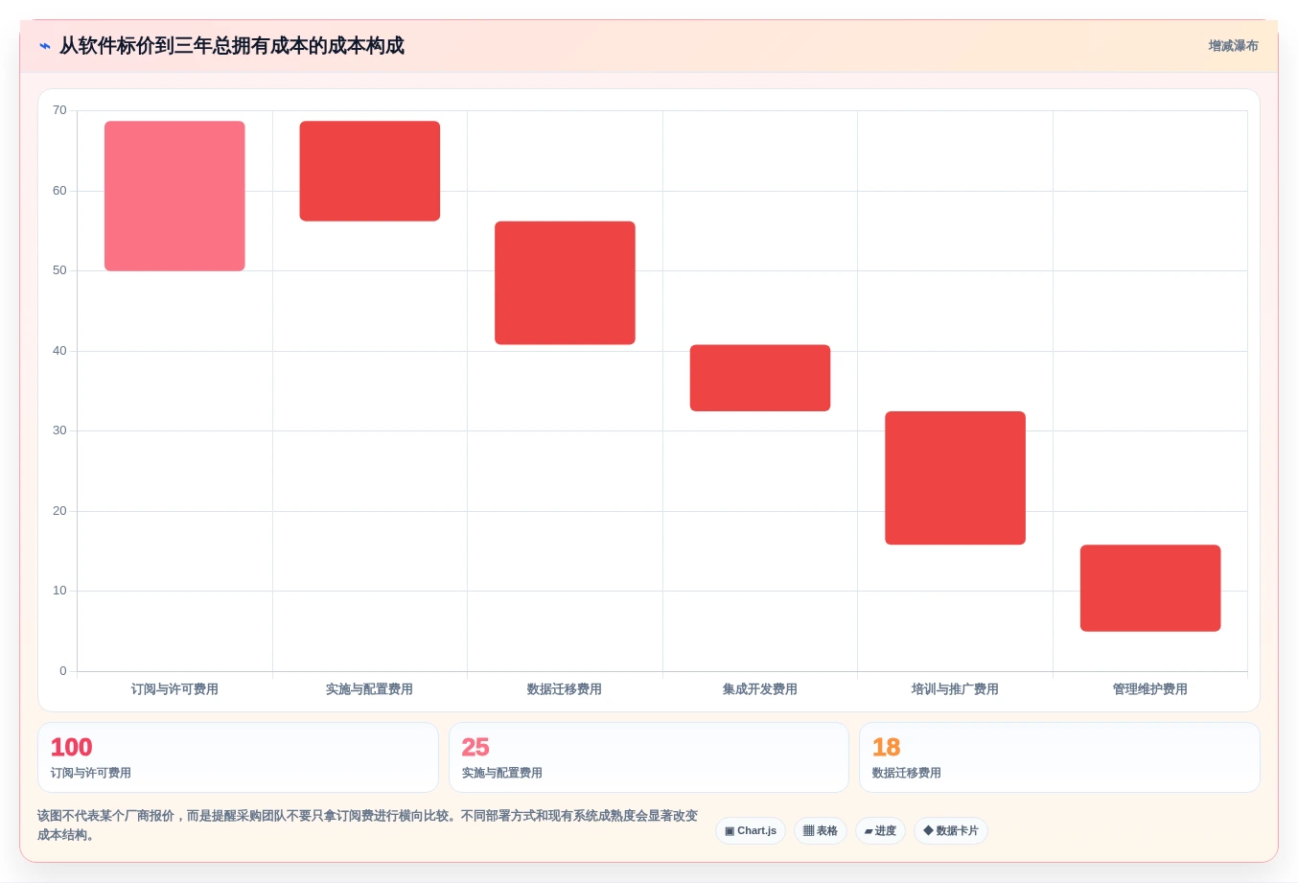Select the 管理维护费用 waterfall bar
This screenshot has width=1298, height=883.
coord(1150,588)
